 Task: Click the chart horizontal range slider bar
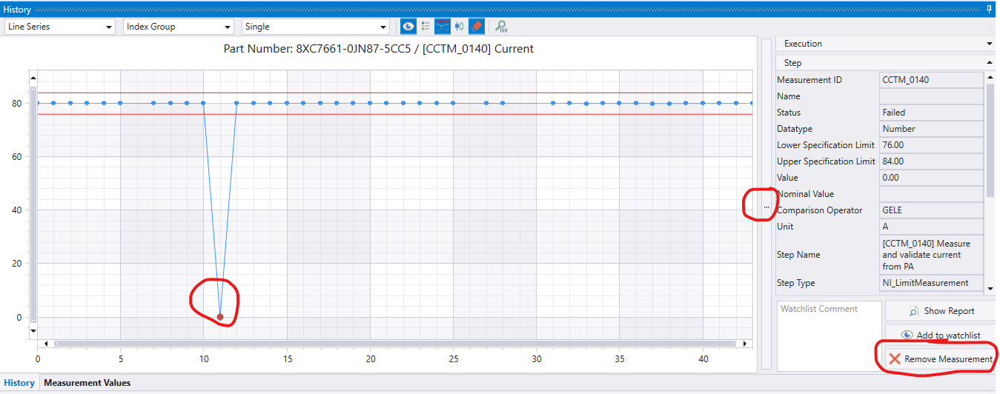point(394,344)
